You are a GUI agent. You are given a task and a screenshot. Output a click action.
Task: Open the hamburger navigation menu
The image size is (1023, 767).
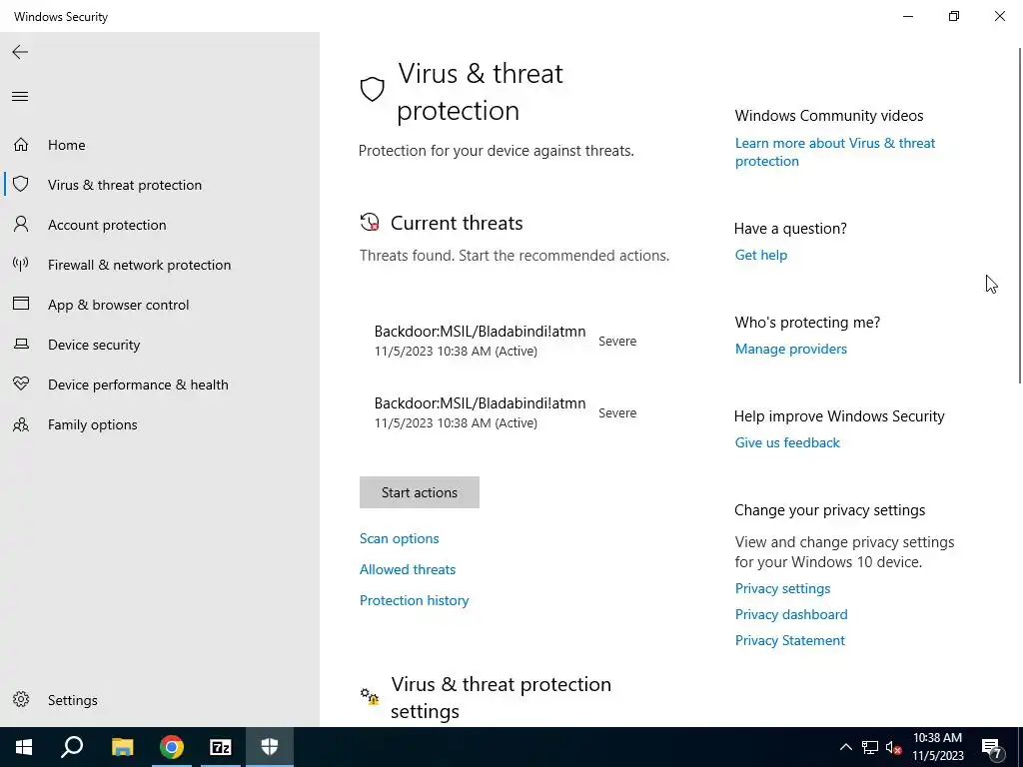pyautogui.click(x=20, y=97)
